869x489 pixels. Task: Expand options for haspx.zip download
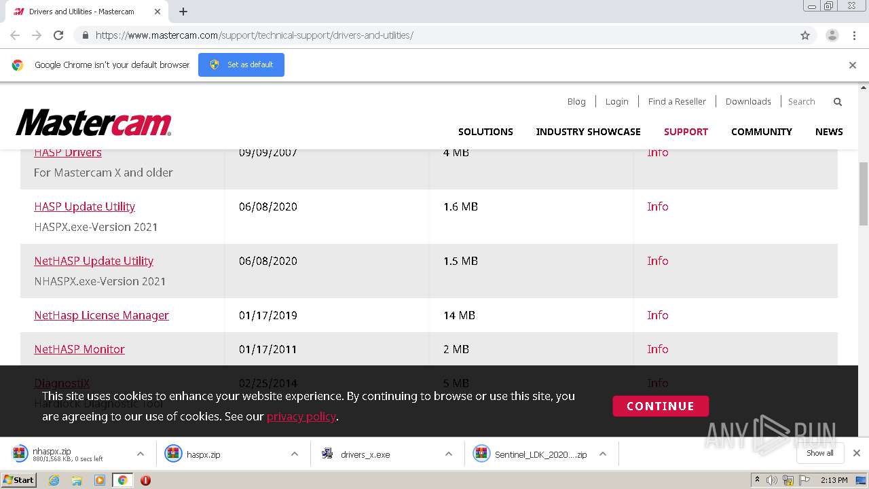(295, 454)
